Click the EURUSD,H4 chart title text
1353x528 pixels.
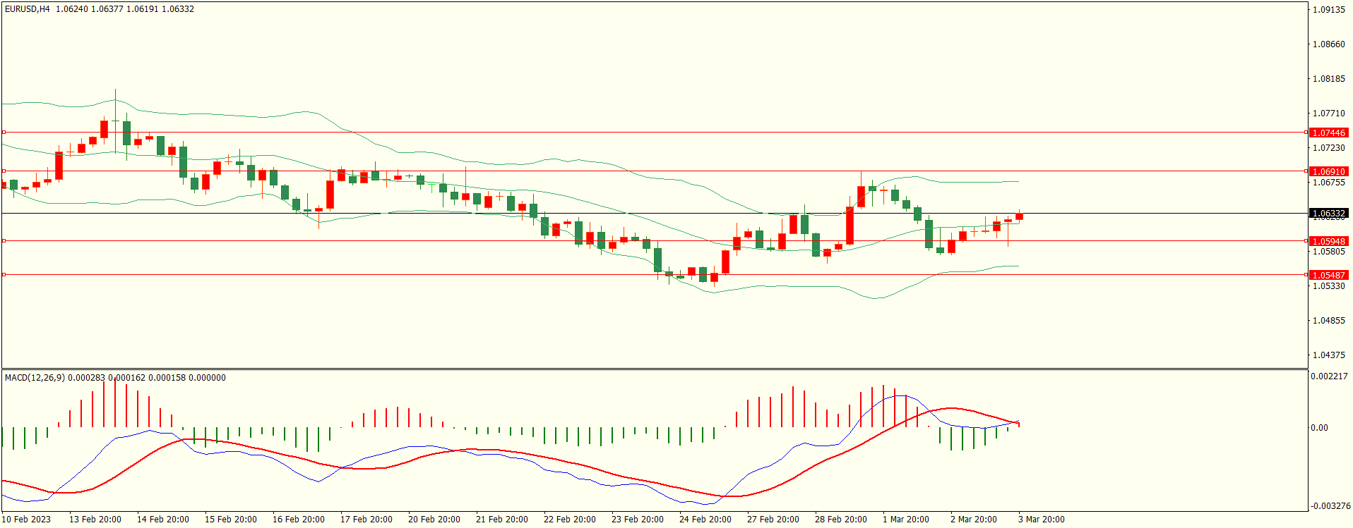(x=27, y=9)
